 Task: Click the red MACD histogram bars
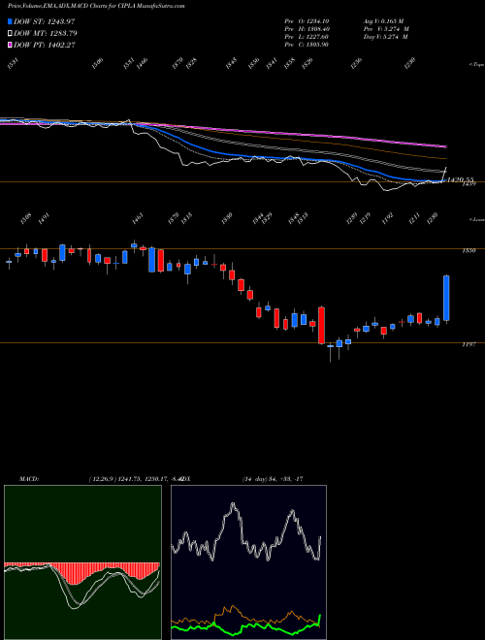click(74, 575)
